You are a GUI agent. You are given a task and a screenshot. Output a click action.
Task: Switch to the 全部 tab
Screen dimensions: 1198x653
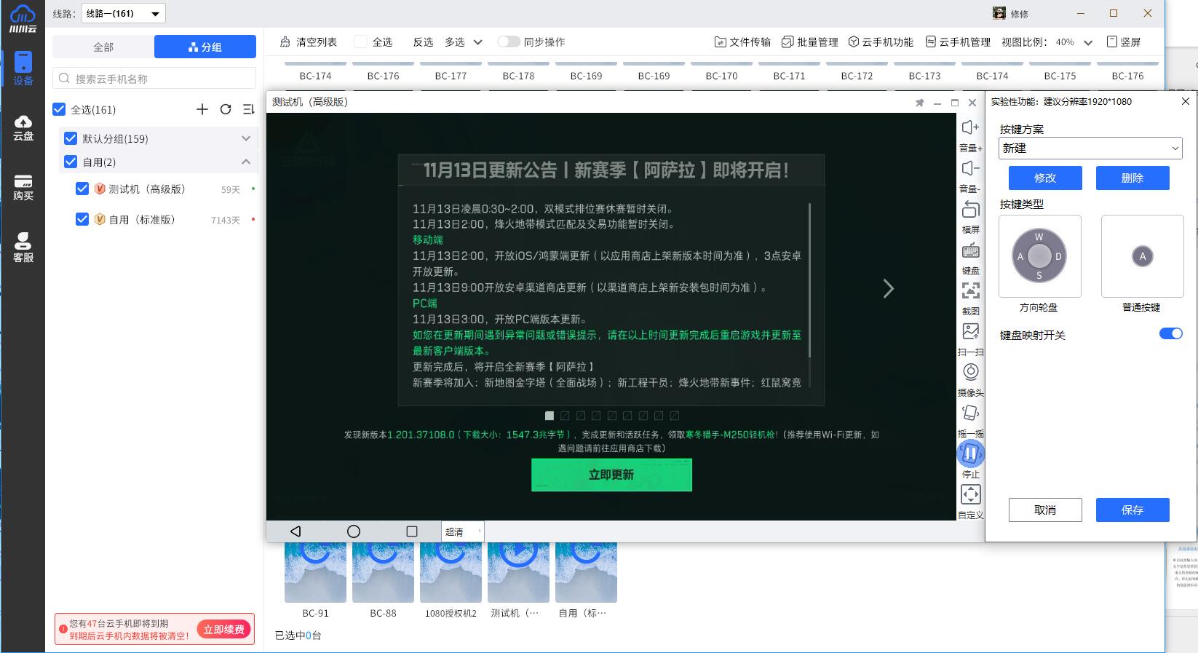(x=103, y=47)
